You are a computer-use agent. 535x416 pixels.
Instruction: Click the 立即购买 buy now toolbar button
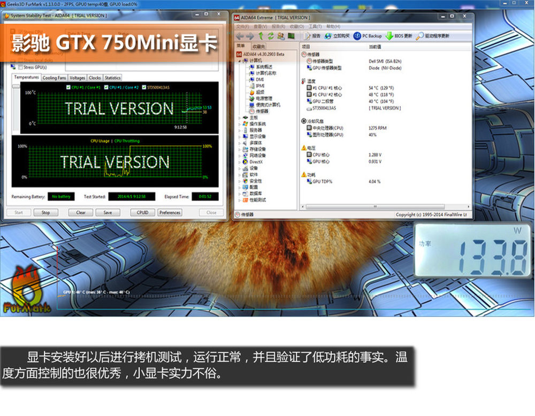pyautogui.click(x=337, y=36)
